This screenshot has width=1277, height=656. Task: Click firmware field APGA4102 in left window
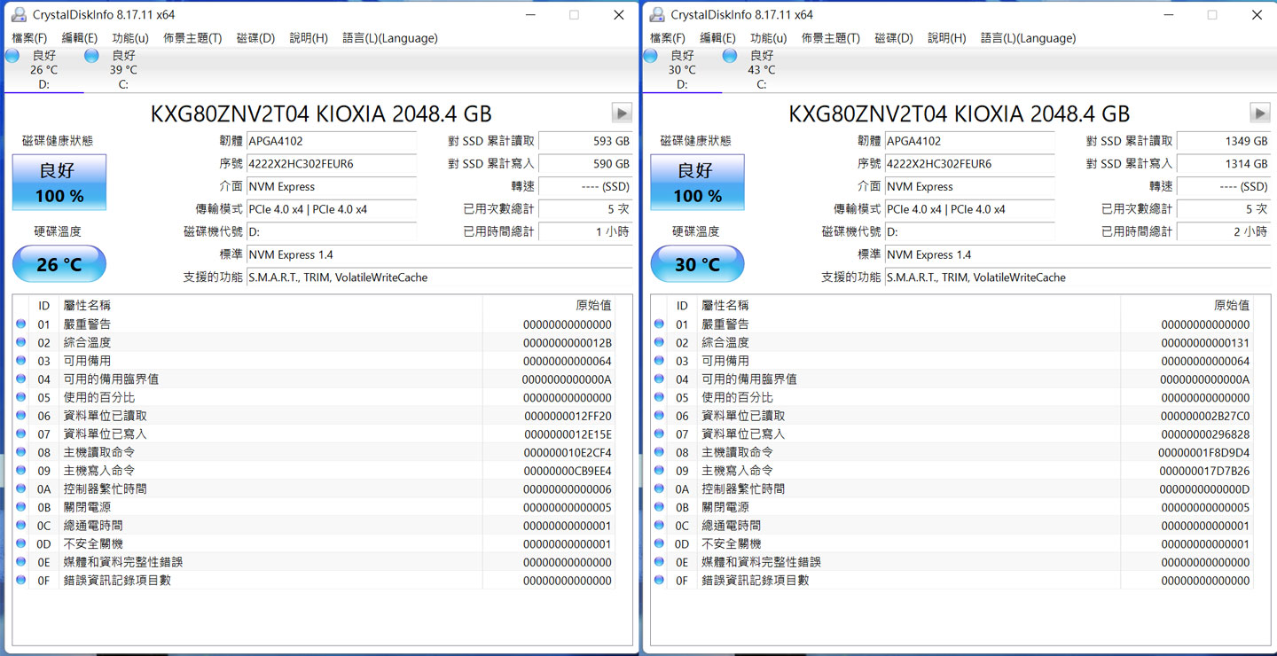click(x=331, y=141)
